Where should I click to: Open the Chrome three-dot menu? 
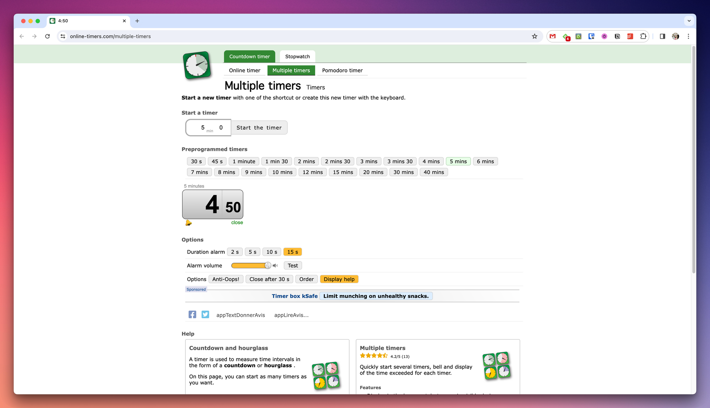pyautogui.click(x=688, y=36)
